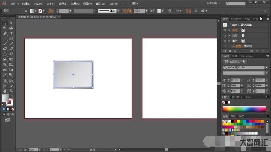Pick the Pen tool in toolbox
This screenshot has width=271, height=152.
(x=5, y=34)
